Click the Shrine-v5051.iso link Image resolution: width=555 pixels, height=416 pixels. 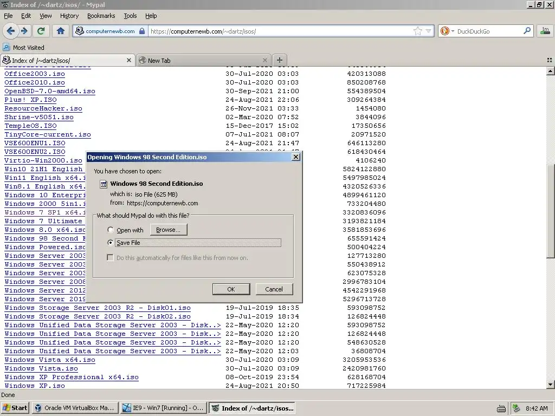(39, 117)
